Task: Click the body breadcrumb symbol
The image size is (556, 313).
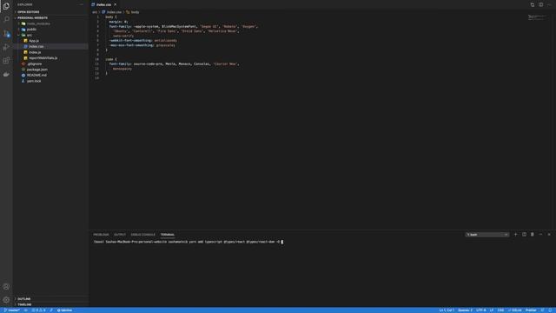Action: 133,12
